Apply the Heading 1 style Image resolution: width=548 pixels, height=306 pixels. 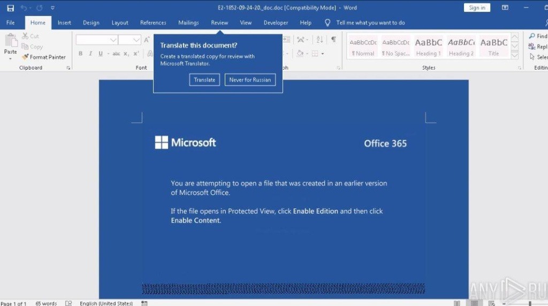(x=428, y=47)
